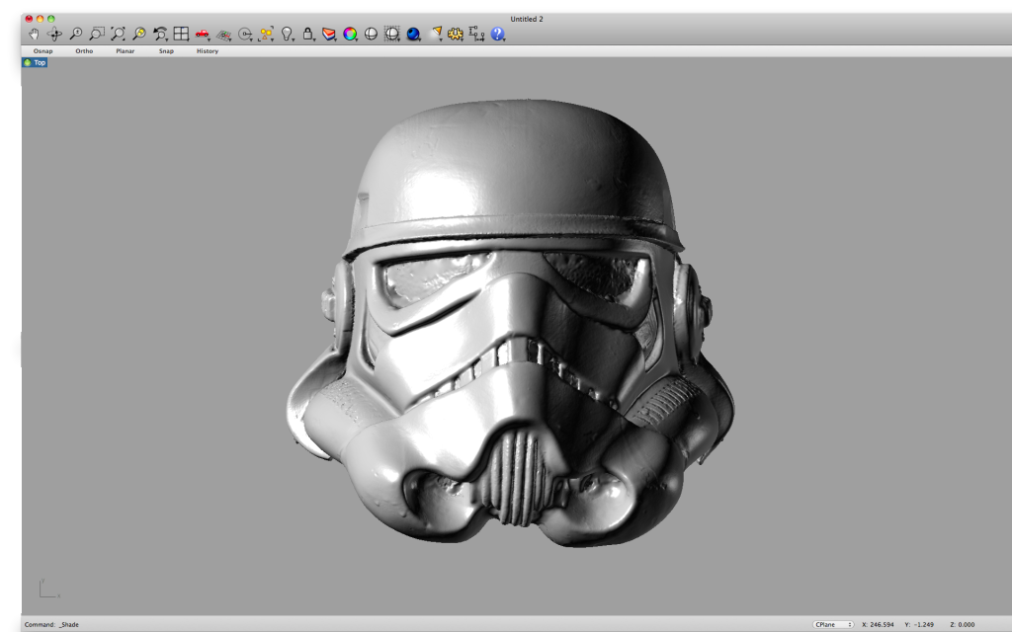Image resolution: width=1012 pixels, height=632 pixels.
Task: Click the Top viewport title label
Action: (x=35, y=62)
